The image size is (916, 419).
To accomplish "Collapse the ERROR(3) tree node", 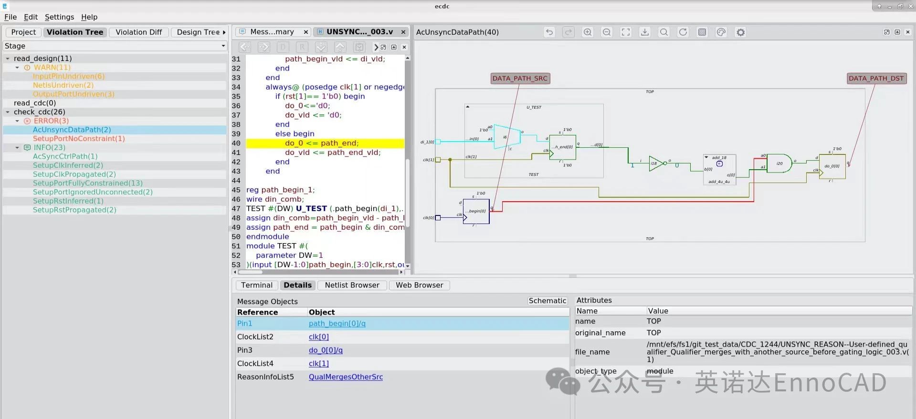I will (18, 121).
